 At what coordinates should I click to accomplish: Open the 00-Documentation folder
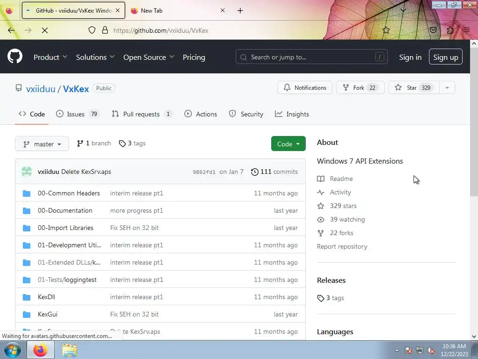click(x=65, y=210)
